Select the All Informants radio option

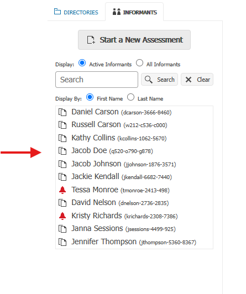pos(139,63)
